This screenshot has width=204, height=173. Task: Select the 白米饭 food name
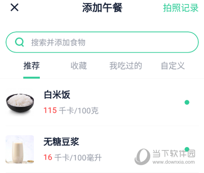click(x=57, y=95)
